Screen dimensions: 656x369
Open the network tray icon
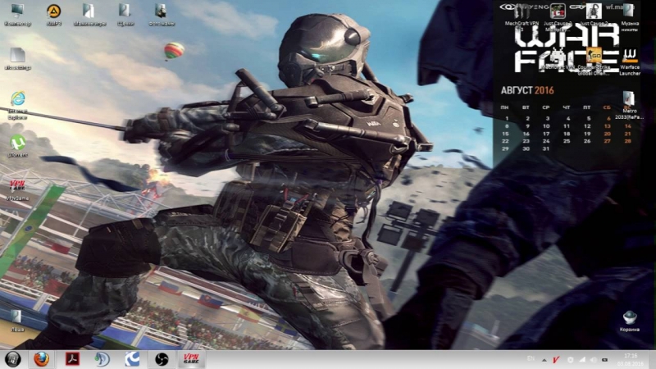tap(582, 360)
